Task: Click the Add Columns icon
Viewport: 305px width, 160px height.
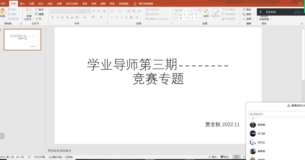Action: point(137,17)
